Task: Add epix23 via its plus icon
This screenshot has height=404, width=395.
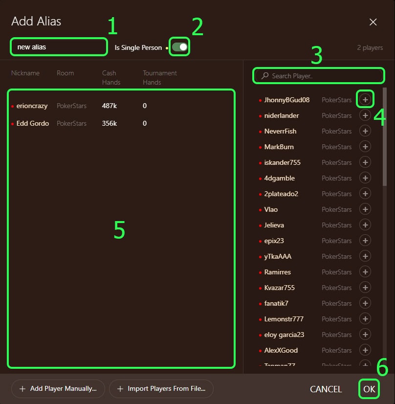Action: point(365,241)
